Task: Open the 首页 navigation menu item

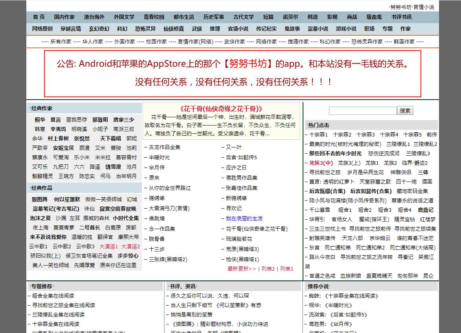Action: click(x=38, y=17)
